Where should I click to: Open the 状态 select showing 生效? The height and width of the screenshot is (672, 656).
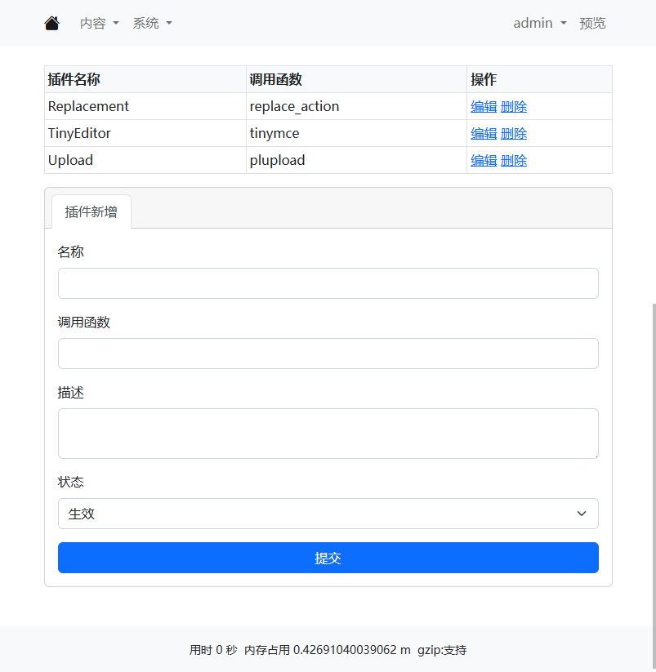point(328,514)
